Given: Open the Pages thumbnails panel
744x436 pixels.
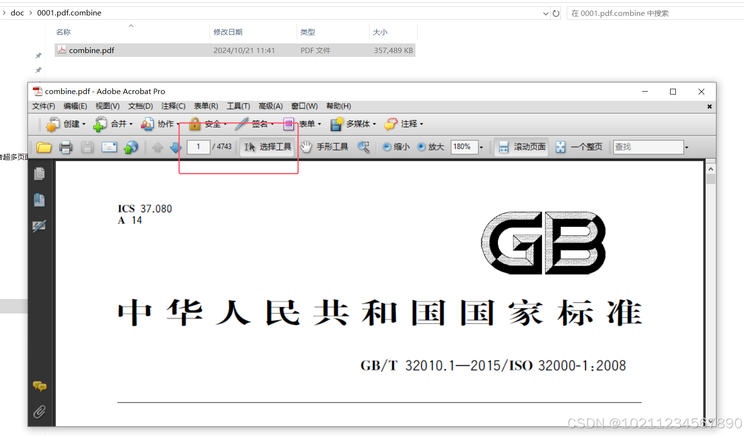Looking at the screenshot, I should click(40, 174).
